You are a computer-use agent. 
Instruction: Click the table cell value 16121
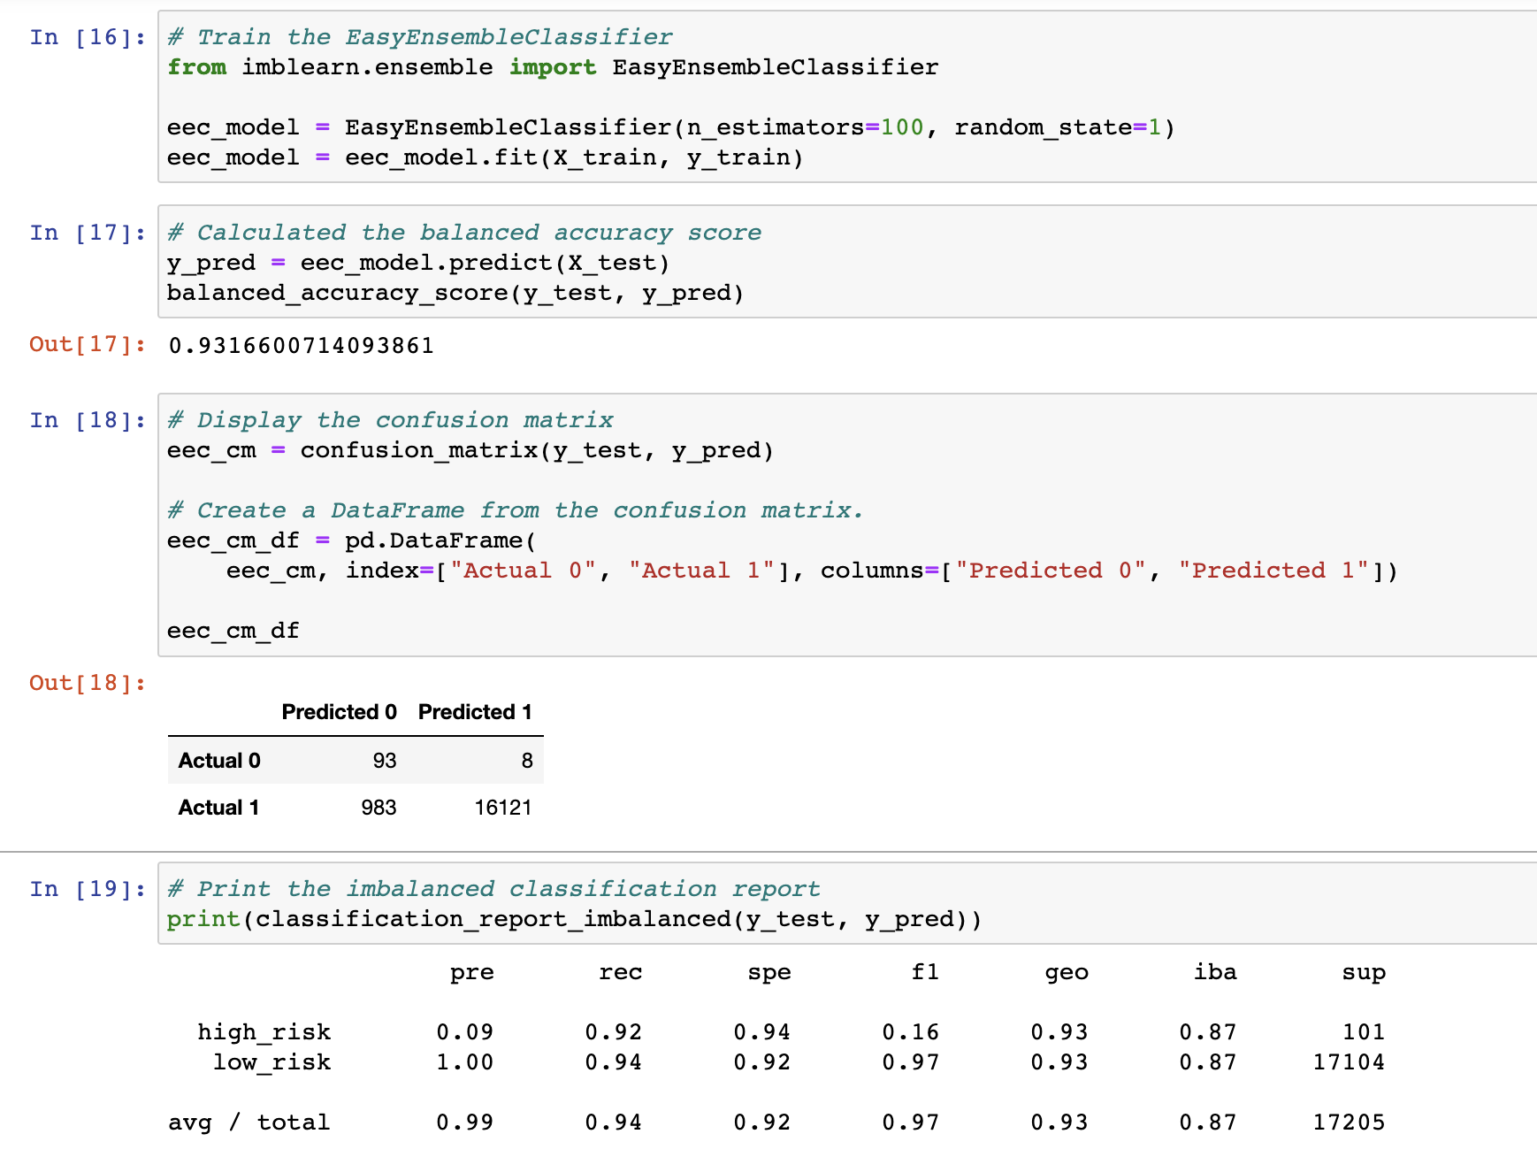pyautogui.click(x=503, y=808)
